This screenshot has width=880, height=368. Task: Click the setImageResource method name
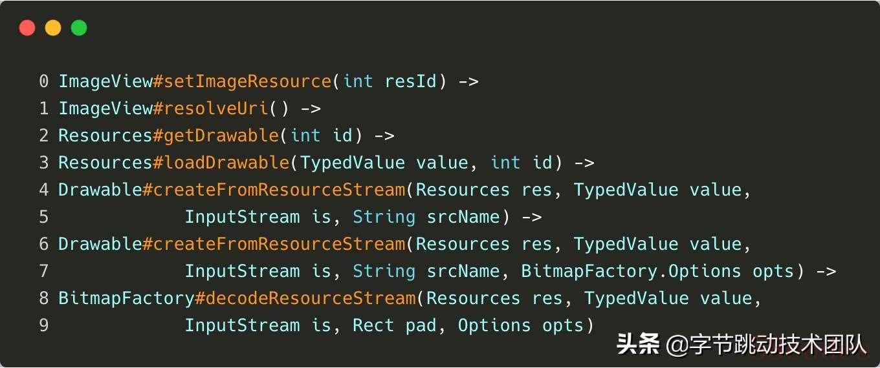[x=248, y=81]
